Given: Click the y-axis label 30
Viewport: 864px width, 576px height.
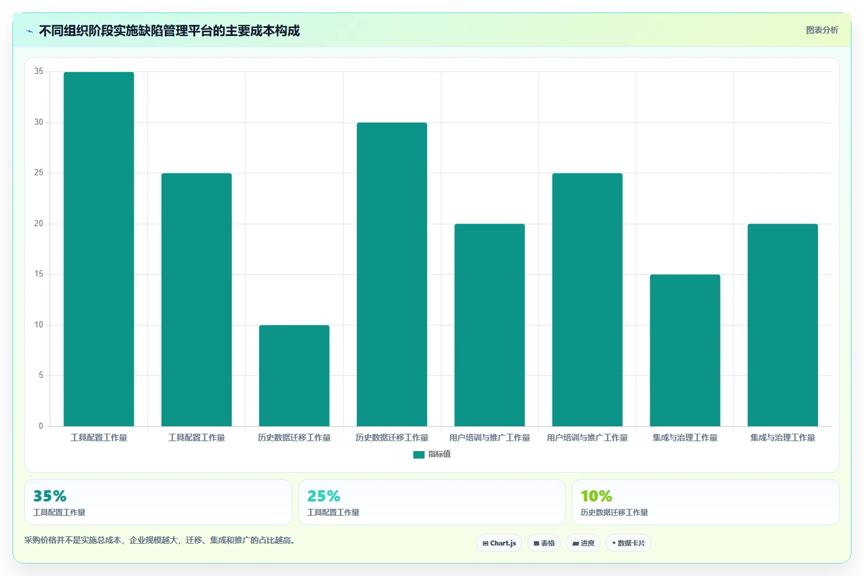Looking at the screenshot, I should (x=39, y=122).
